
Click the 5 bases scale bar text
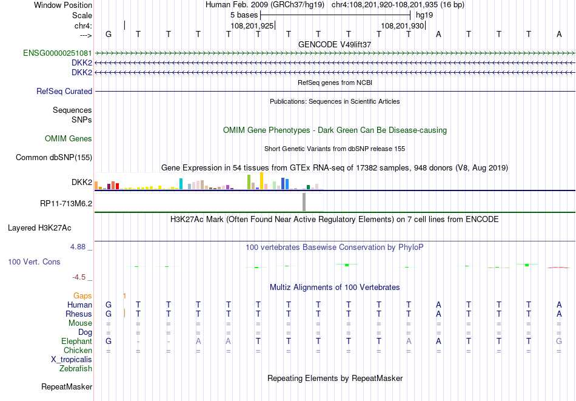pyautogui.click(x=244, y=15)
